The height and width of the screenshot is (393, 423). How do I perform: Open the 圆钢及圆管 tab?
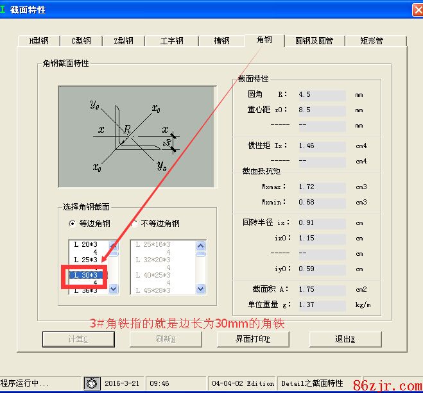(314, 41)
